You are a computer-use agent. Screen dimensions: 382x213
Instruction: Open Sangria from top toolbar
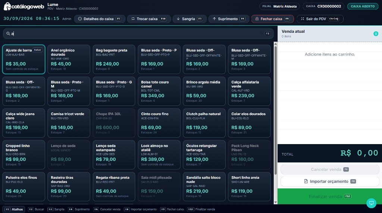[190, 19]
